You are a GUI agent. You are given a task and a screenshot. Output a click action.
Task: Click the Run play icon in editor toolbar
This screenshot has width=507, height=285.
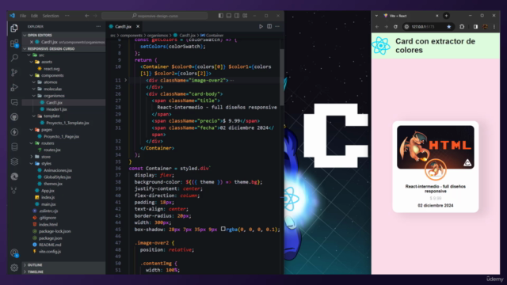261,26
